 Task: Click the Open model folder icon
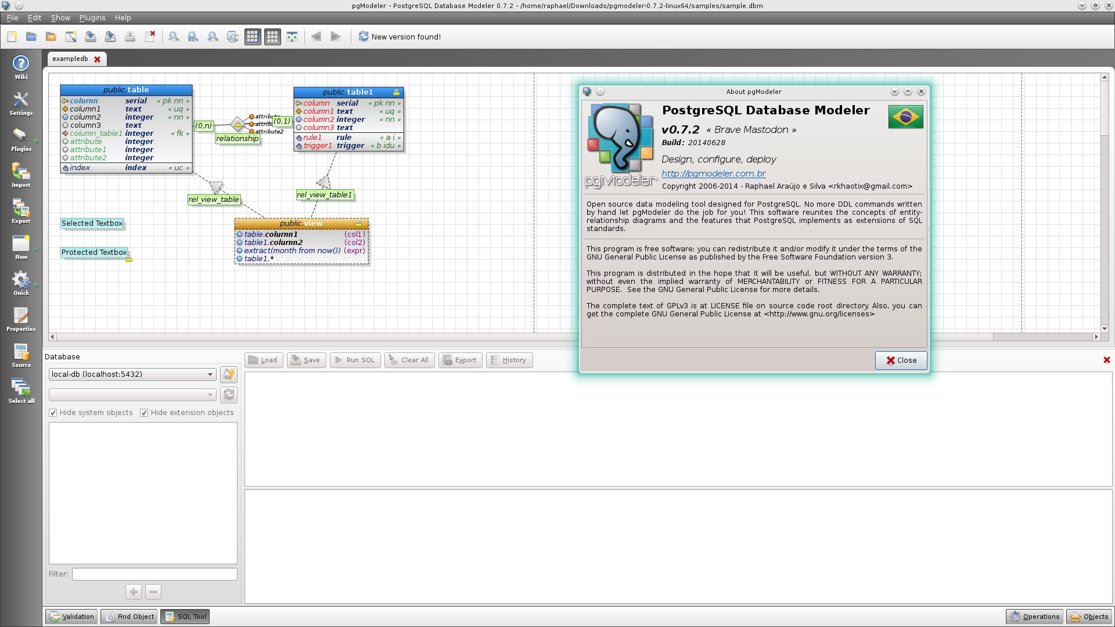[31, 37]
